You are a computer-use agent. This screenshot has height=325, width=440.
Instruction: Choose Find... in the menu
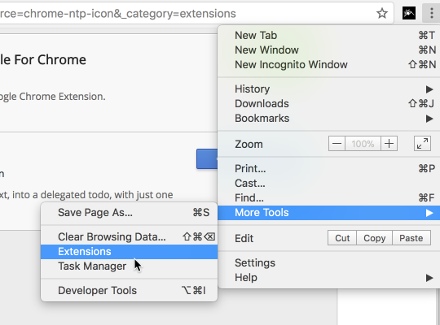pyautogui.click(x=329, y=198)
